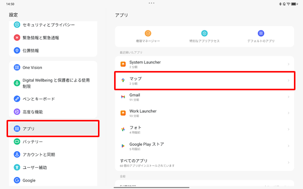Expand マップ row chevron

coord(288,81)
